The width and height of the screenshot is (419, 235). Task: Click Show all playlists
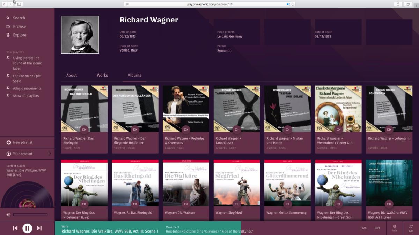[26, 96]
